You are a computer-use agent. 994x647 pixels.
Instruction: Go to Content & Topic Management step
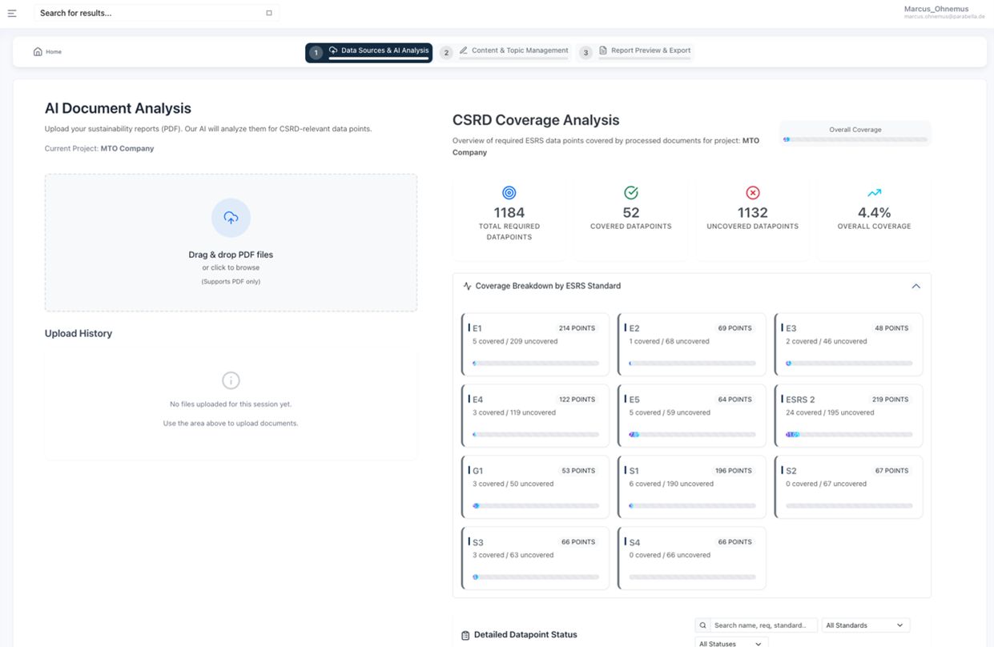point(513,51)
